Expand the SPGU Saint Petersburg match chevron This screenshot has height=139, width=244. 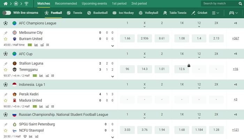tap(113, 137)
